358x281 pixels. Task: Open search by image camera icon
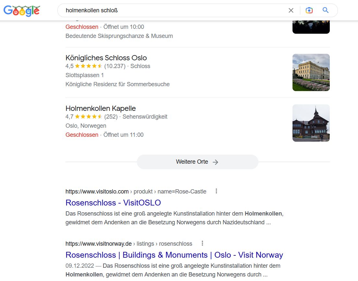click(x=309, y=10)
